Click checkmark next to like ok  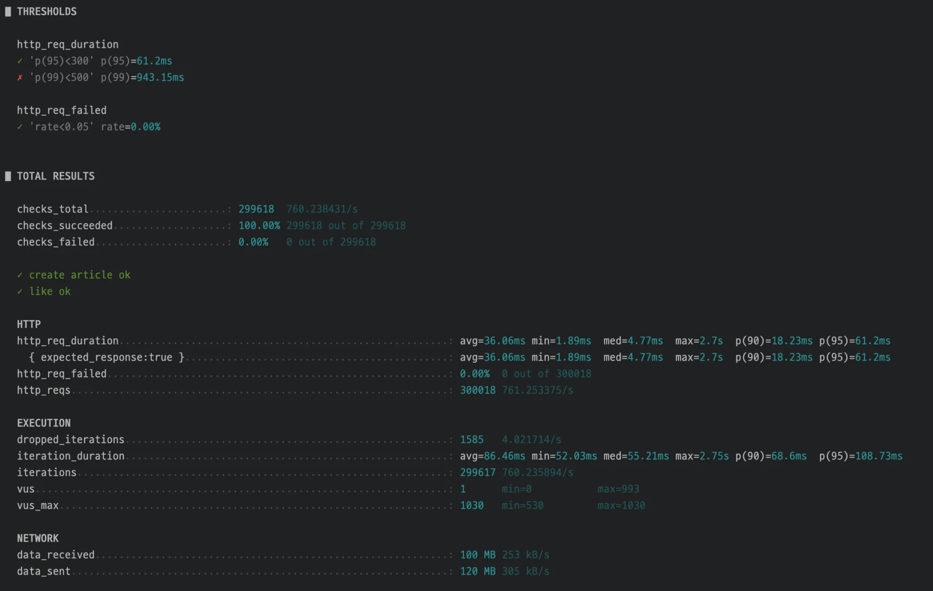click(20, 291)
